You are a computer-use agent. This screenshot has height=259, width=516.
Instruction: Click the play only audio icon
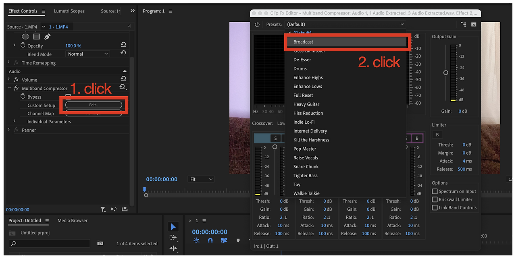[114, 209]
